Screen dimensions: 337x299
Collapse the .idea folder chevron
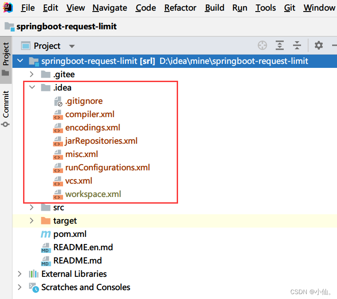point(32,87)
